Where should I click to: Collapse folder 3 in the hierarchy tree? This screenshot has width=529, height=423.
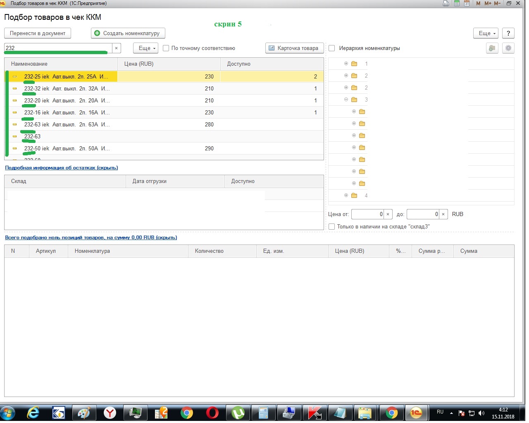346,100
